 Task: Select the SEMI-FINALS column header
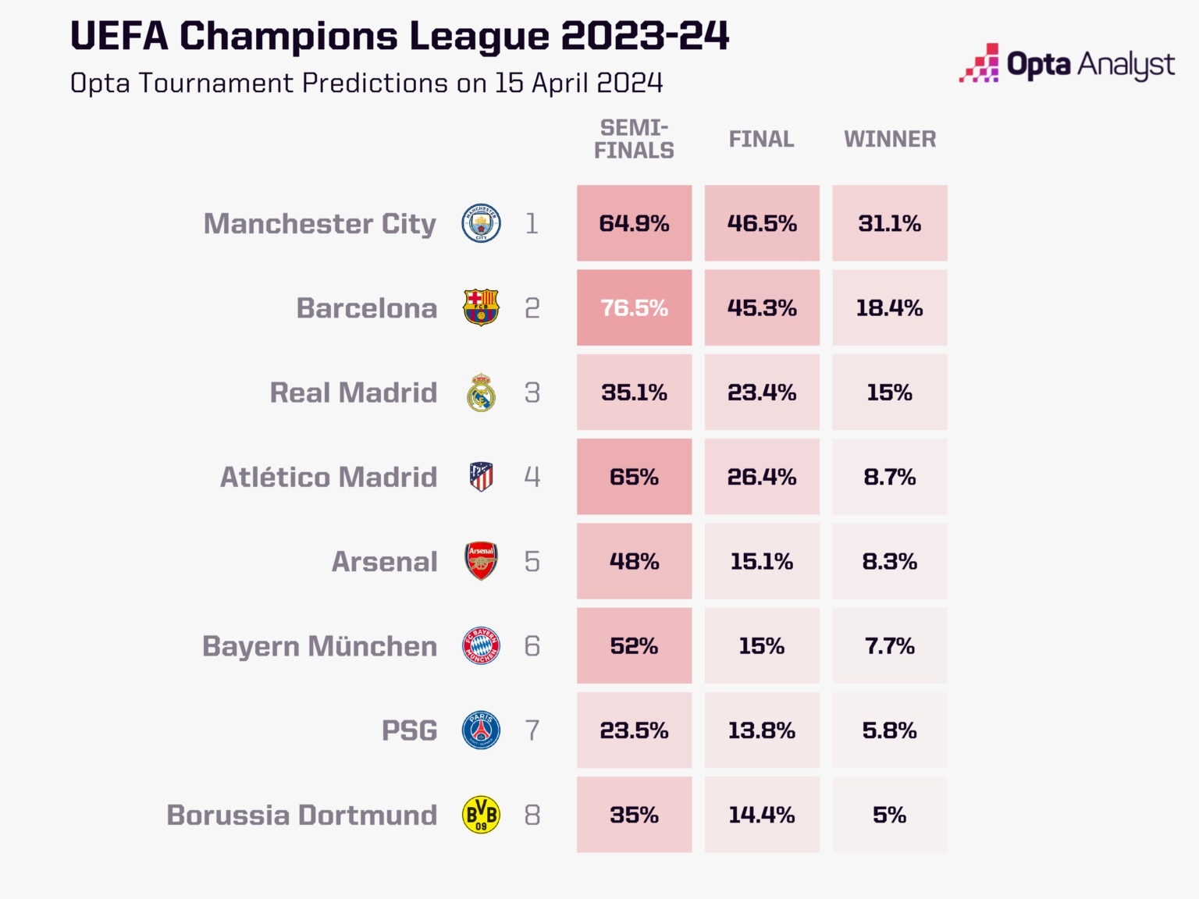[x=634, y=139]
